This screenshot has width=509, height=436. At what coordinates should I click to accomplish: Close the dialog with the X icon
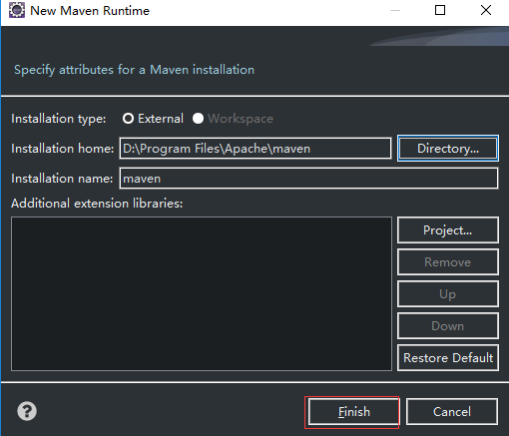(x=486, y=10)
